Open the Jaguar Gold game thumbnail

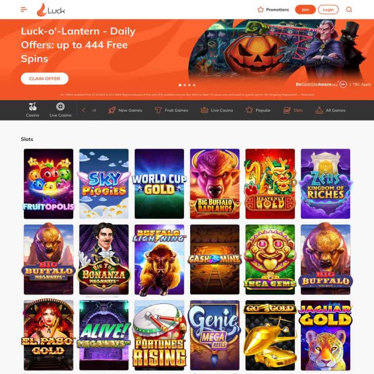pyautogui.click(x=325, y=335)
